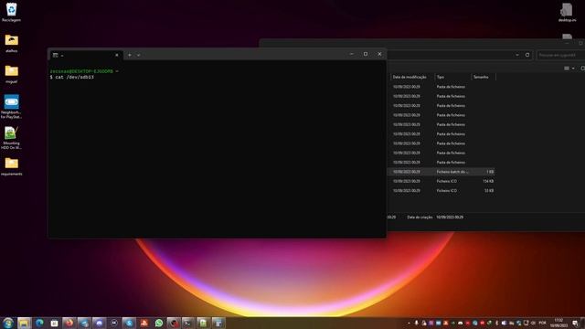Open the PlayStation taskbar app
This screenshot has height=329, width=585.
coord(144,323)
